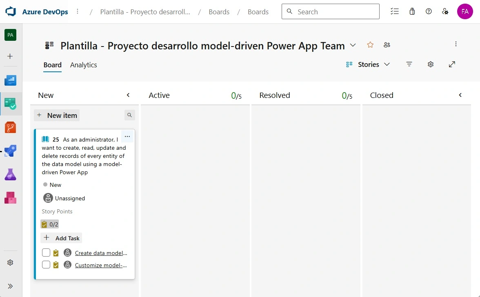Open the Create data model task link
This screenshot has width=480, height=297.
(101, 253)
